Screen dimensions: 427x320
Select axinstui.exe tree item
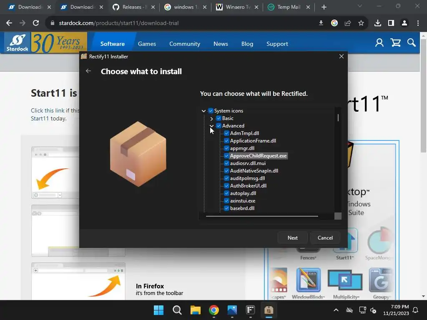tap(243, 201)
